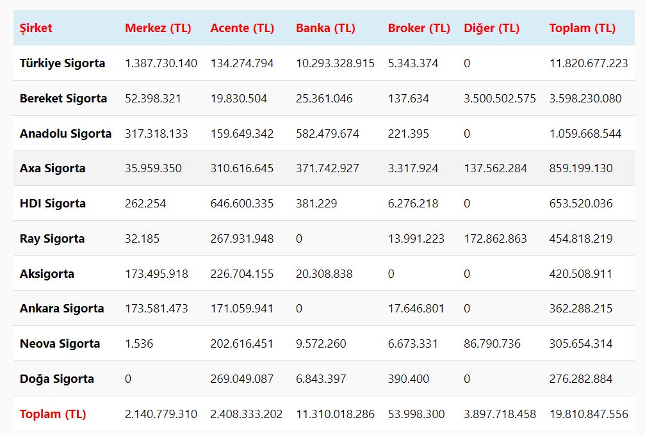
Task: Select the Anadolu Sigorta row label
Action: tap(65, 134)
